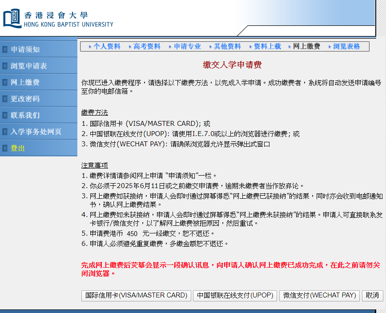
Task: Open the 其他资料 tab
Action: [227, 46]
